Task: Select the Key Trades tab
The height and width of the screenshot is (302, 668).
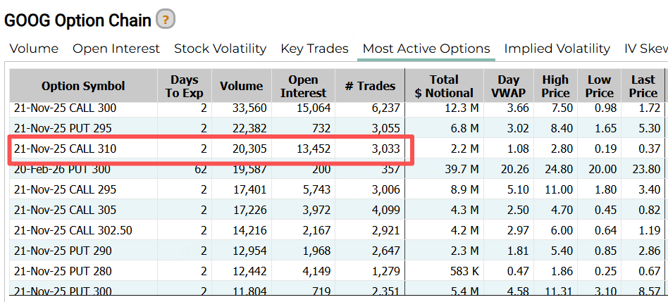Action: pos(314,49)
